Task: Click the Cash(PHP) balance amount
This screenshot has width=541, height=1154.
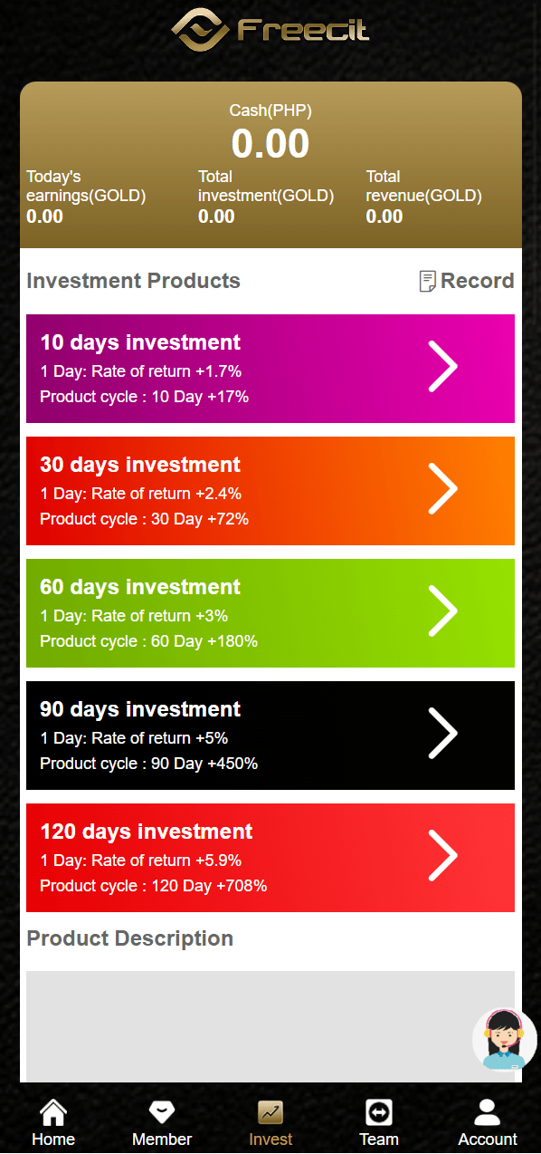Action: 270,144
